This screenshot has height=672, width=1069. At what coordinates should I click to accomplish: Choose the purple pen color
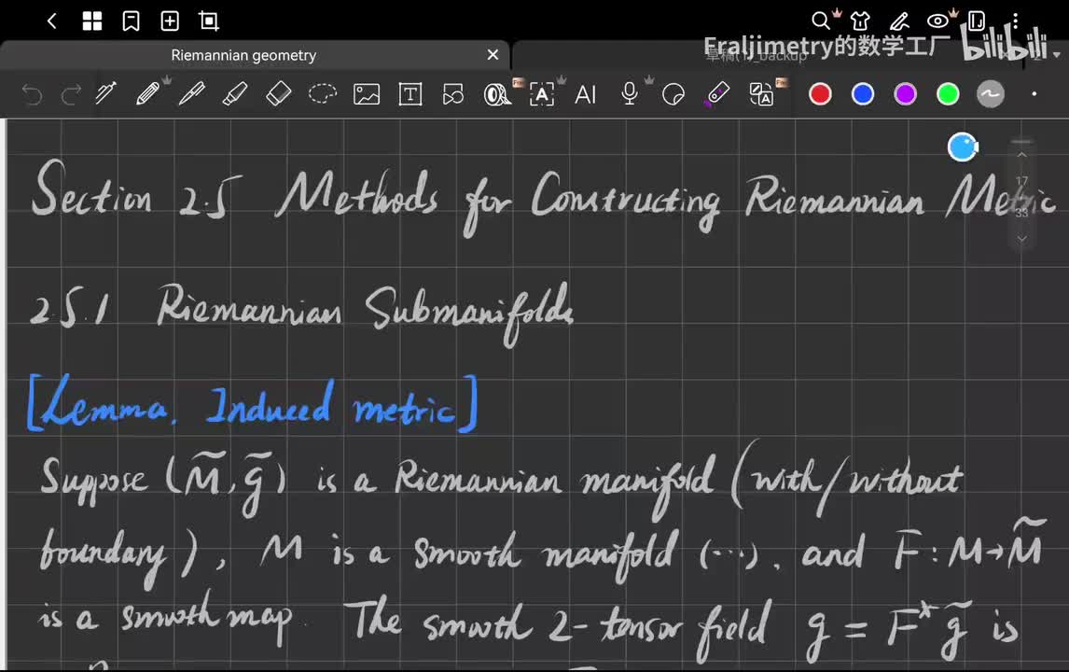906,94
